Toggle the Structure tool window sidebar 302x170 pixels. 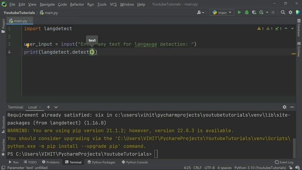click(3, 125)
